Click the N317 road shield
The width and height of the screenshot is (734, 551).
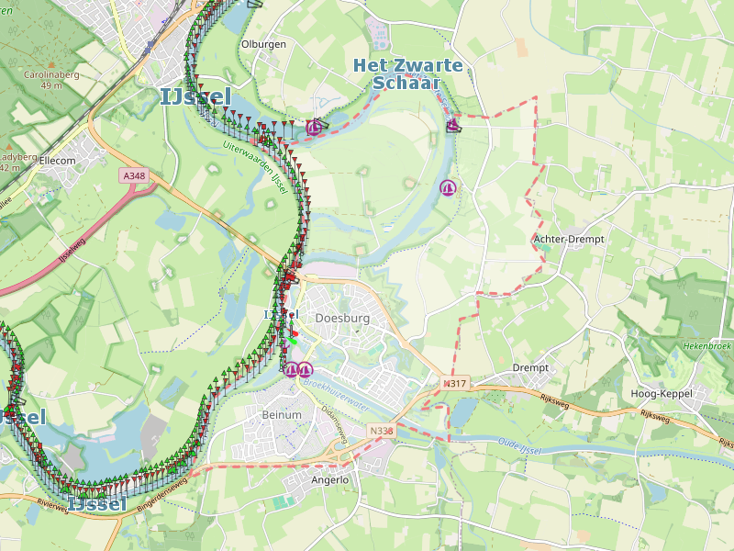[454, 384]
